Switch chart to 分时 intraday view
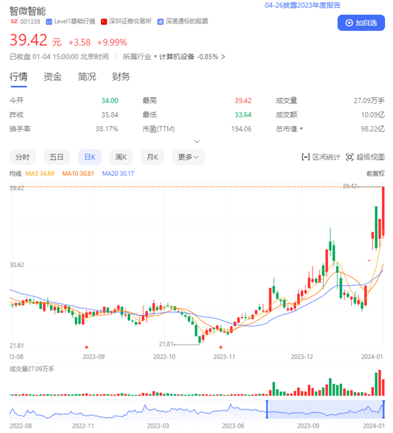The image size is (393, 433). click(23, 157)
